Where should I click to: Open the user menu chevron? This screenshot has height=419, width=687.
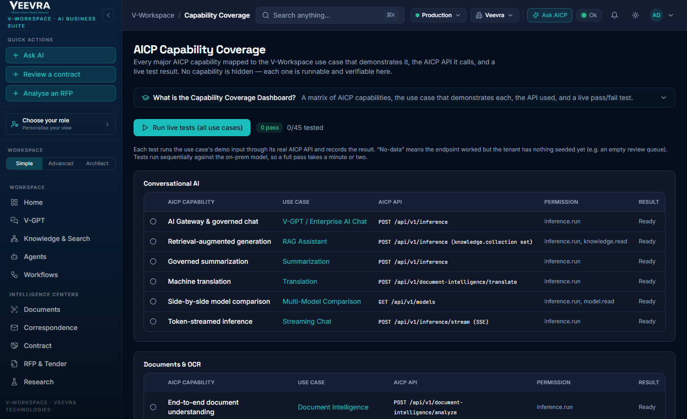[x=671, y=15]
